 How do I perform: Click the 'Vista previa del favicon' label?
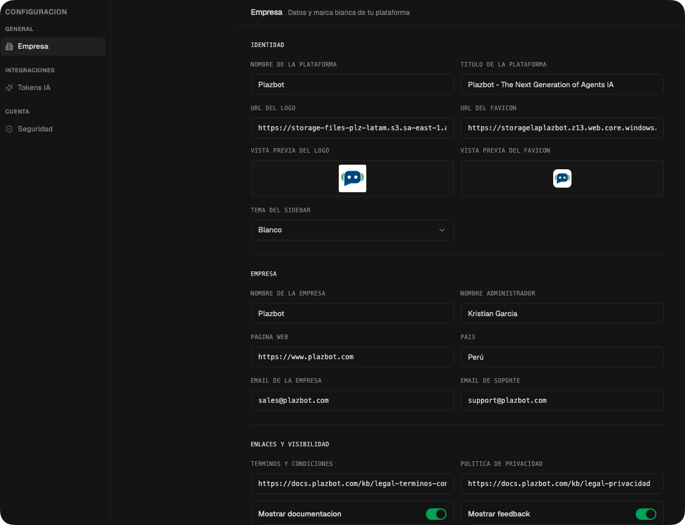pos(506,150)
